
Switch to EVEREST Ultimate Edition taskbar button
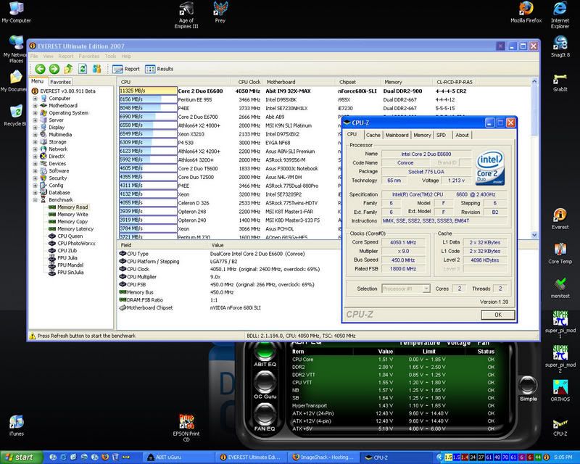[x=252, y=457]
